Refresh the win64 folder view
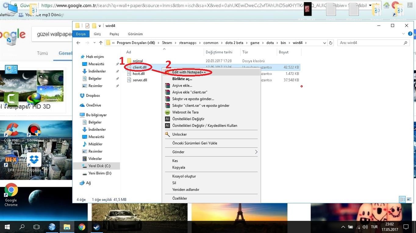Screen dimensions: 416x233 (331, 43)
